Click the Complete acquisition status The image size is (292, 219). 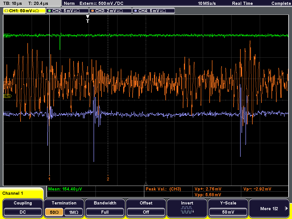point(281,3)
